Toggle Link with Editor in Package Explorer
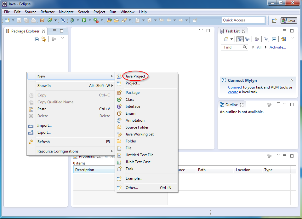Screen dimensions: 302x219 [44, 39]
